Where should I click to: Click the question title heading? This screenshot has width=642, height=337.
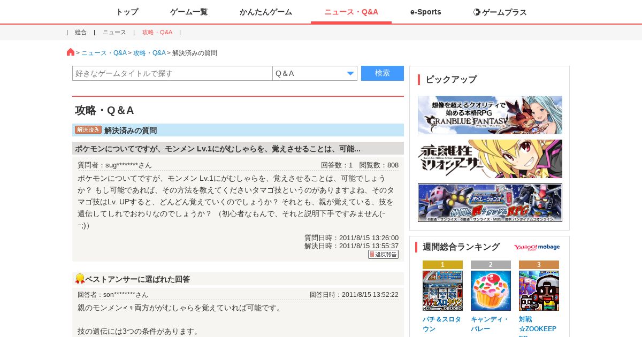(x=218, y=149)
